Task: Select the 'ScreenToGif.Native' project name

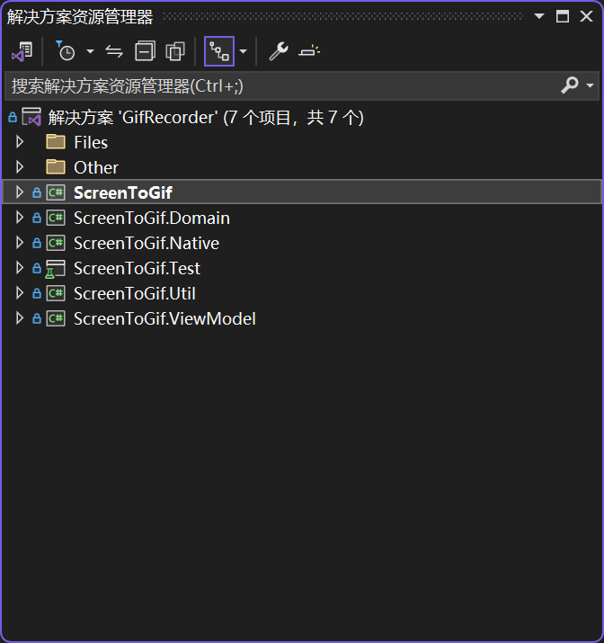Action: (147, 243)
